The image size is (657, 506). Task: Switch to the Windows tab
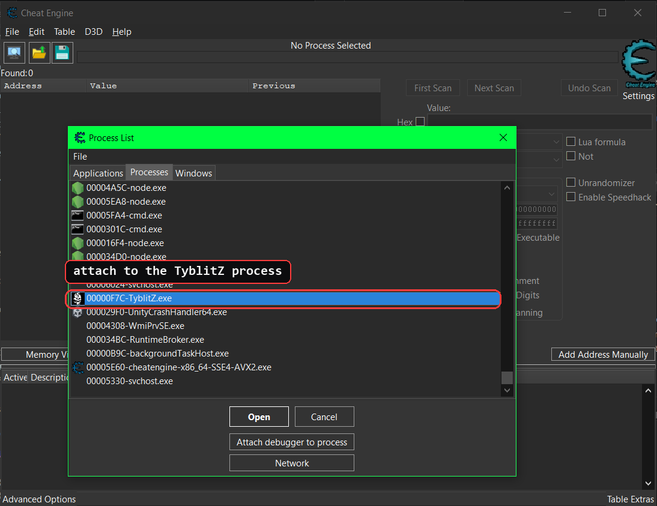[x=193, y=173]
